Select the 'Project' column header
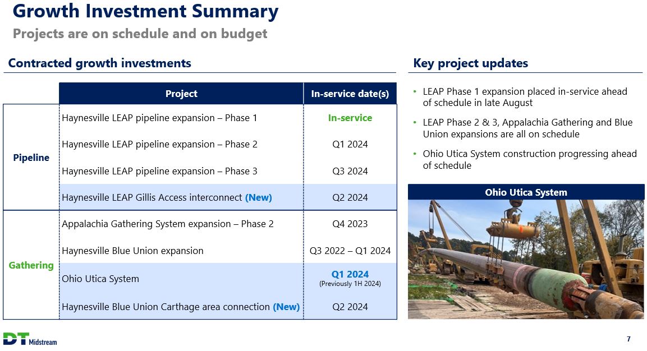 [x=181, y=94]
